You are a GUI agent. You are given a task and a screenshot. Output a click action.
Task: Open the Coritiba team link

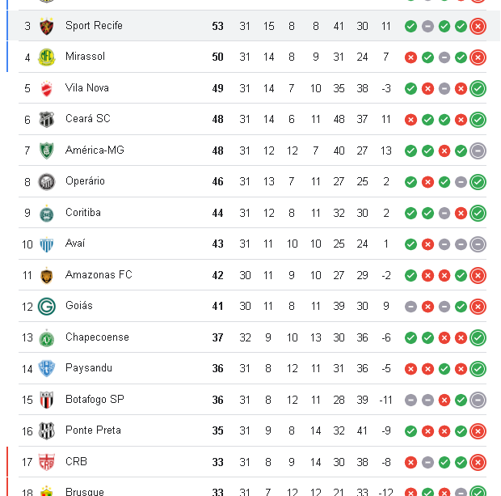click(83, 213)
